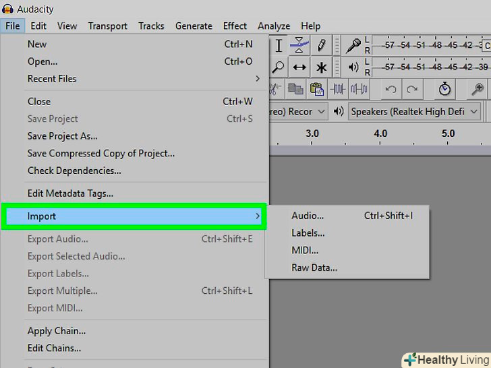Click the recording meter toolbar drag grip
The image size is (491, 368).
337,45
